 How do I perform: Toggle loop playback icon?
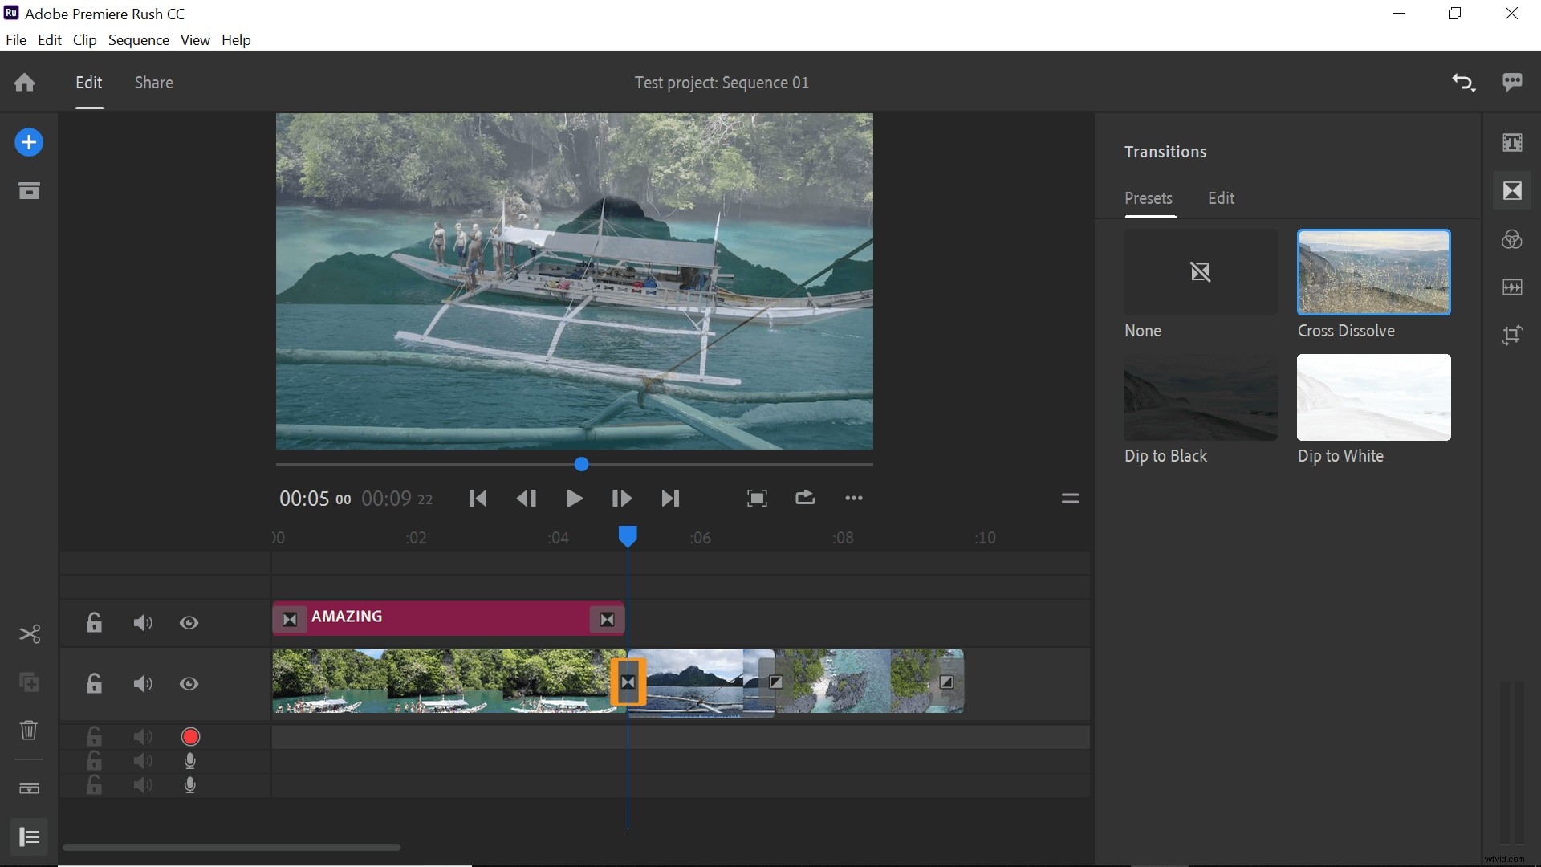[x=805, y=499]
